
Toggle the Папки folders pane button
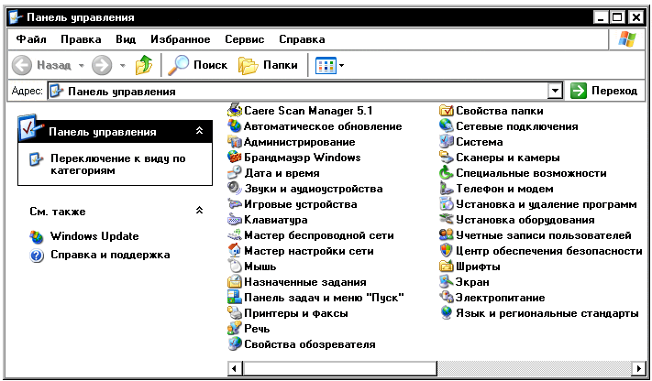[x=268, y=65]
